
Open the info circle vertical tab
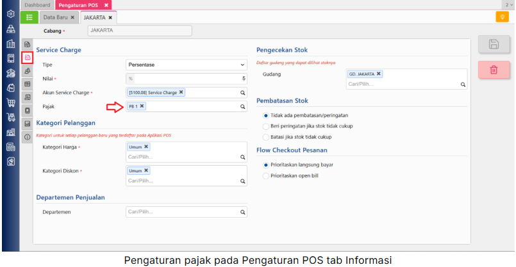tap(28, 137)
